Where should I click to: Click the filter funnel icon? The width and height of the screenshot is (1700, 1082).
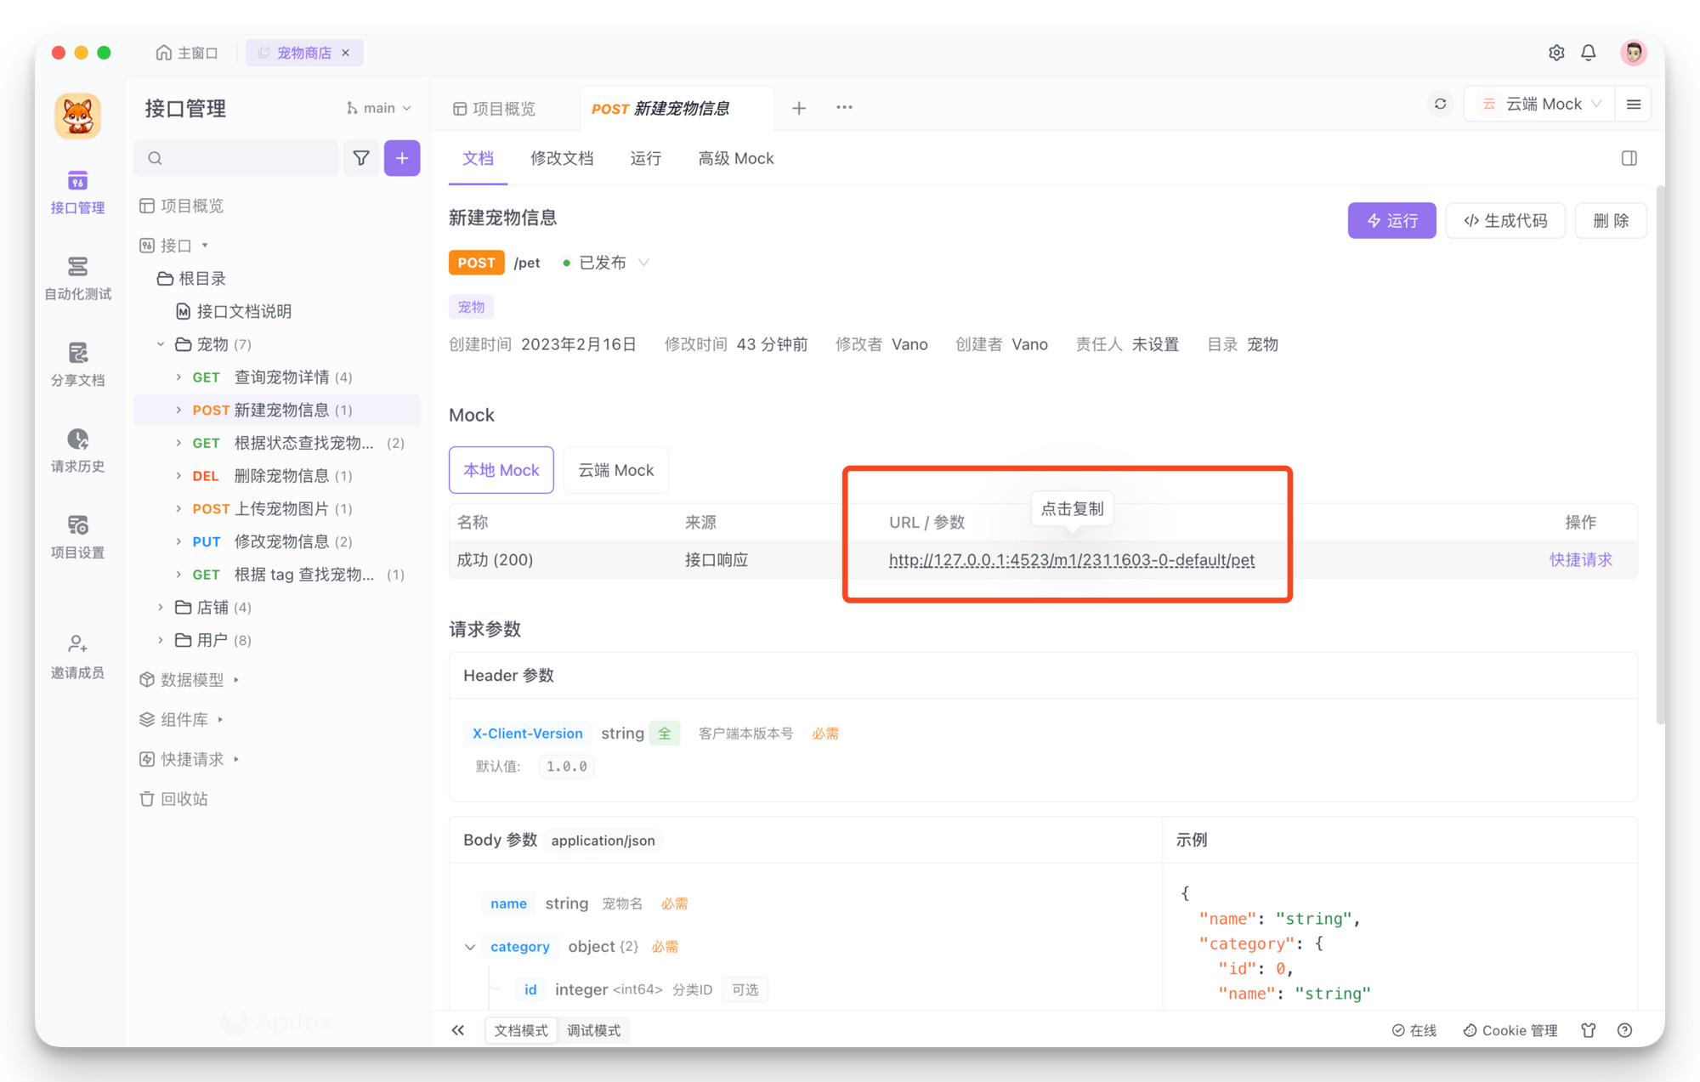tap(361, 158)
